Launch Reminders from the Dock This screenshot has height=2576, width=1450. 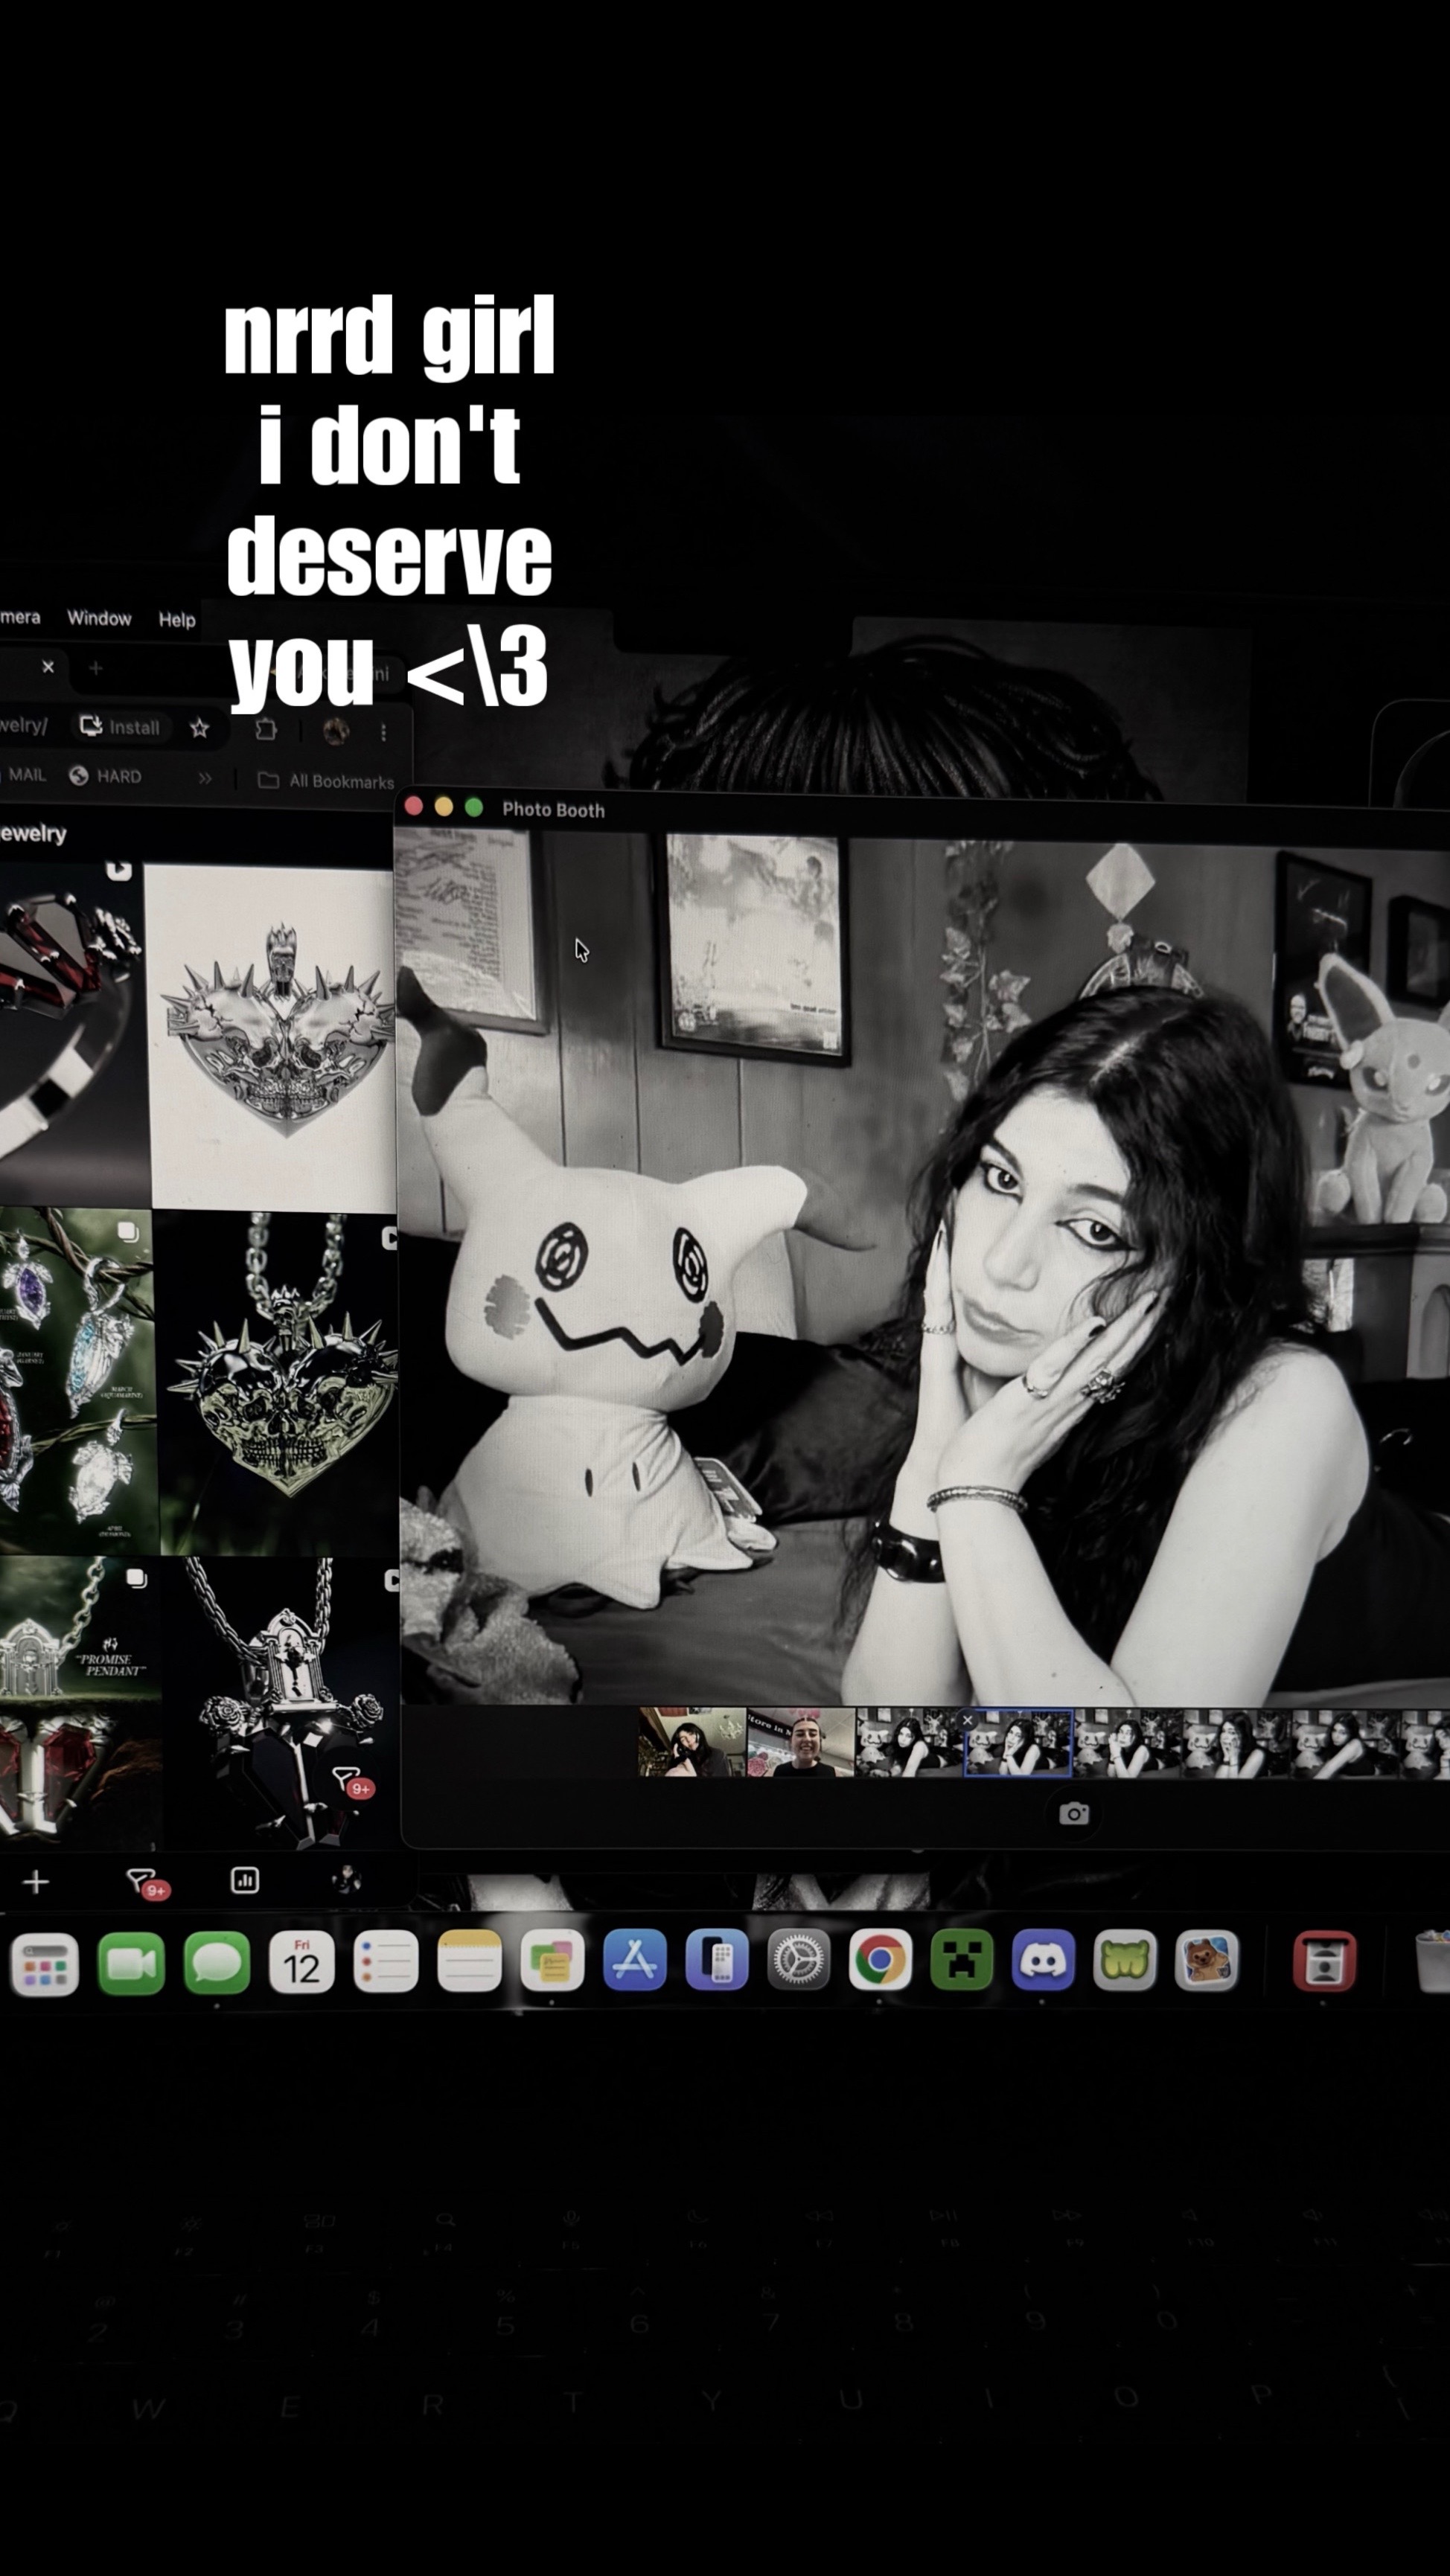point(386,1962)
